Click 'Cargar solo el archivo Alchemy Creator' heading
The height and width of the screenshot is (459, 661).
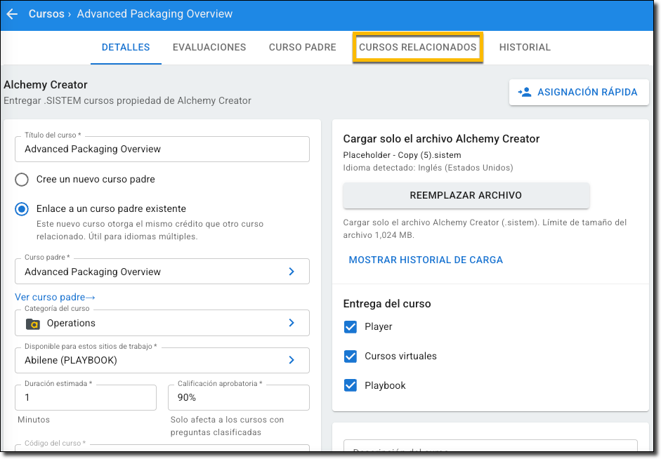click(441, 139)
